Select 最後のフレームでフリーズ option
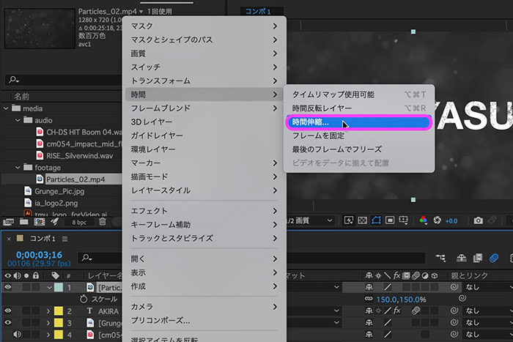Viewport: 513px width, 342px height. coord(359,149)
